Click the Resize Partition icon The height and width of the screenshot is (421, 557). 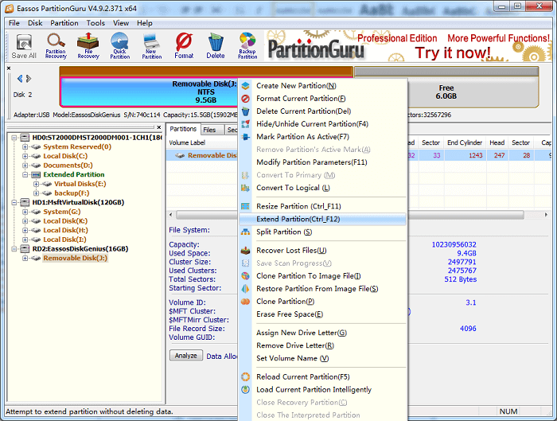tap(245, 206)
